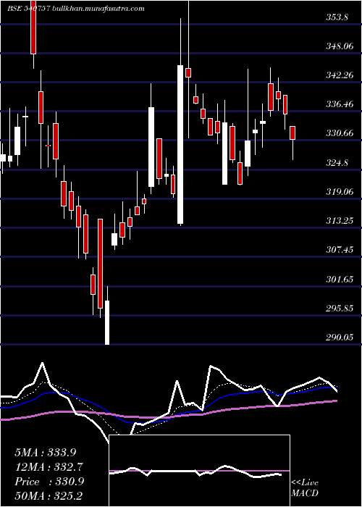Click the 307.45 price axis label
Image resolution: width=362 pixels, height=507 pixels.
click(339, 250)
